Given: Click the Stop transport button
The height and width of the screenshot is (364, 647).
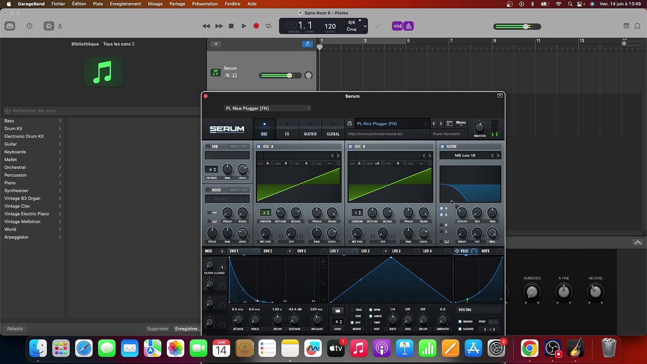Looking at the screenshot, I should pos(231,26).
